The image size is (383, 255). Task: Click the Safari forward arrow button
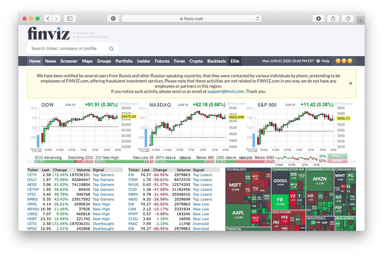point(56,19)
